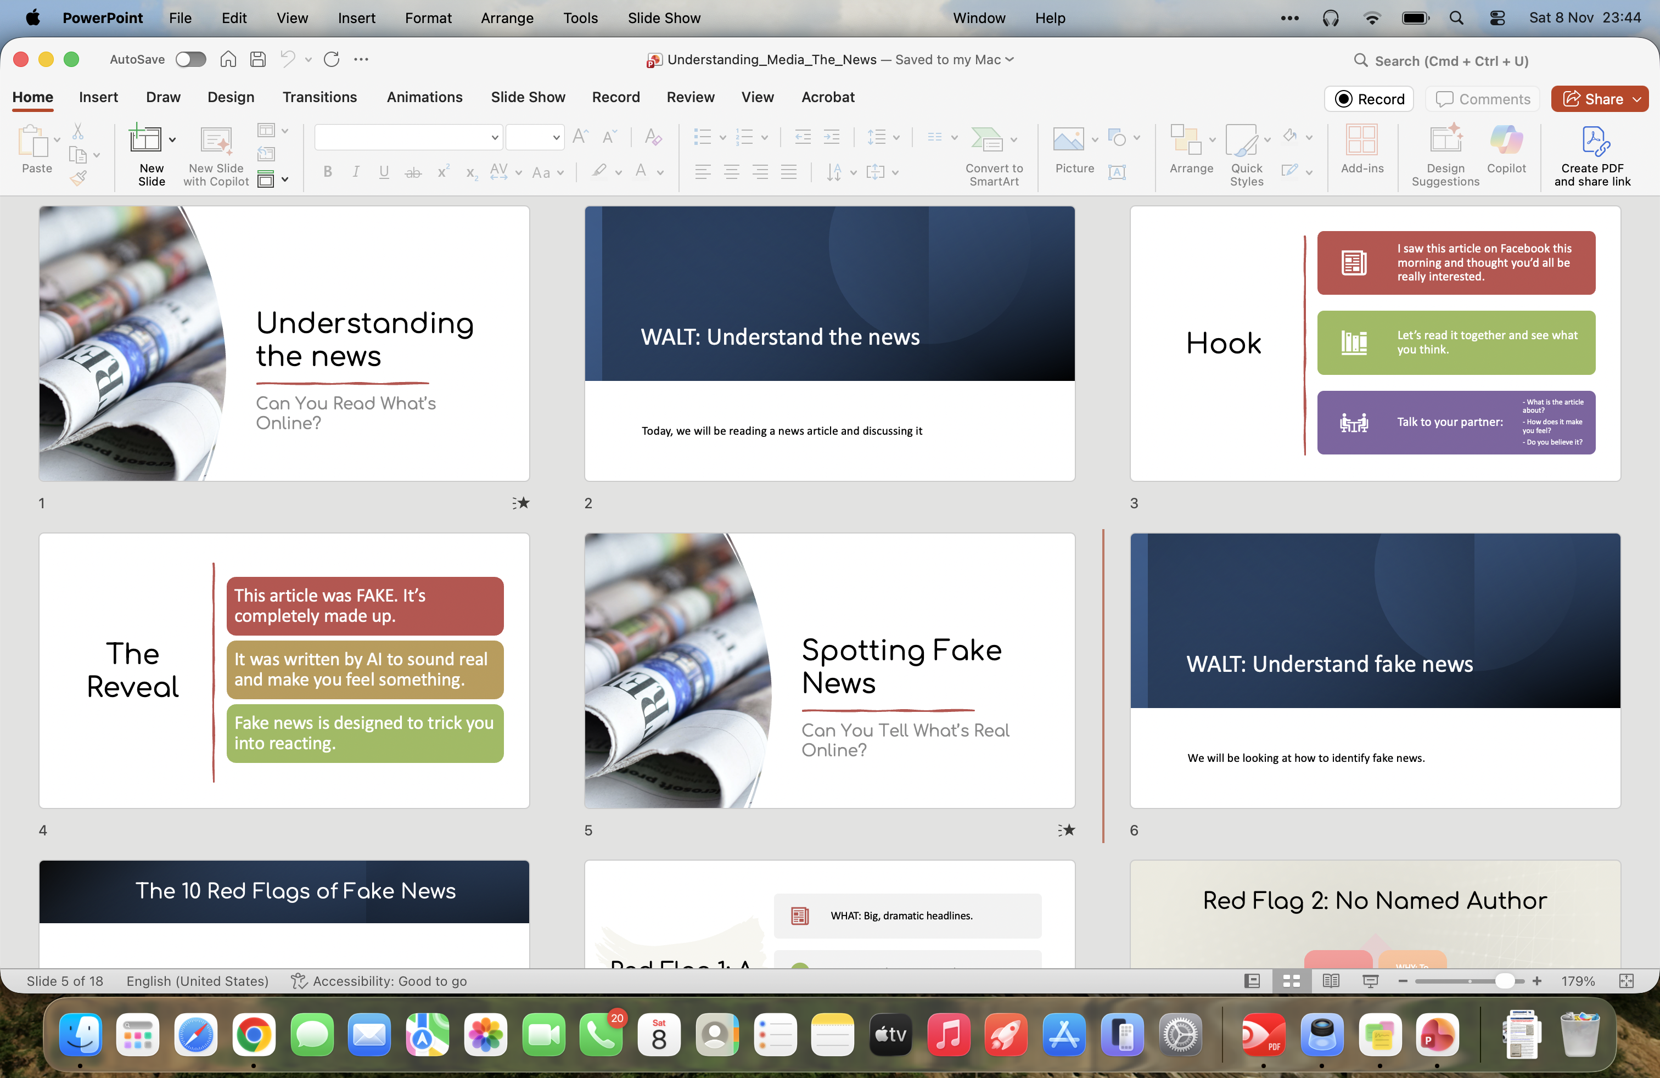Expand the Saved to my Mac menu

1010,60
